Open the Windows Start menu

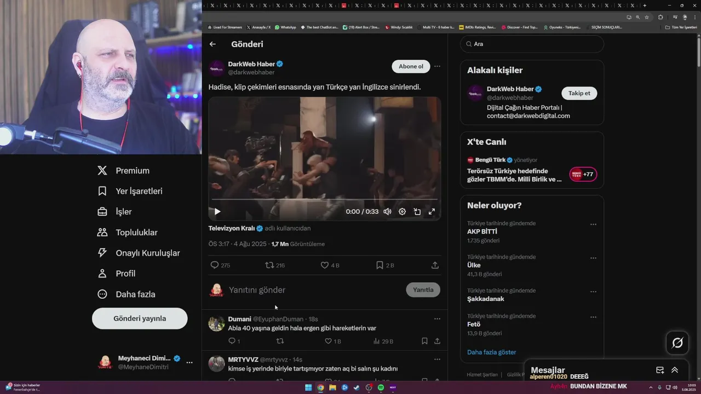pyautogui.click(x=308, y=387)
